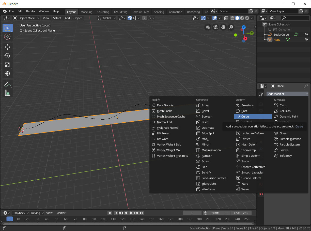Open the viewport Add menu
311x231 pixels.
[x=67, y=18]
